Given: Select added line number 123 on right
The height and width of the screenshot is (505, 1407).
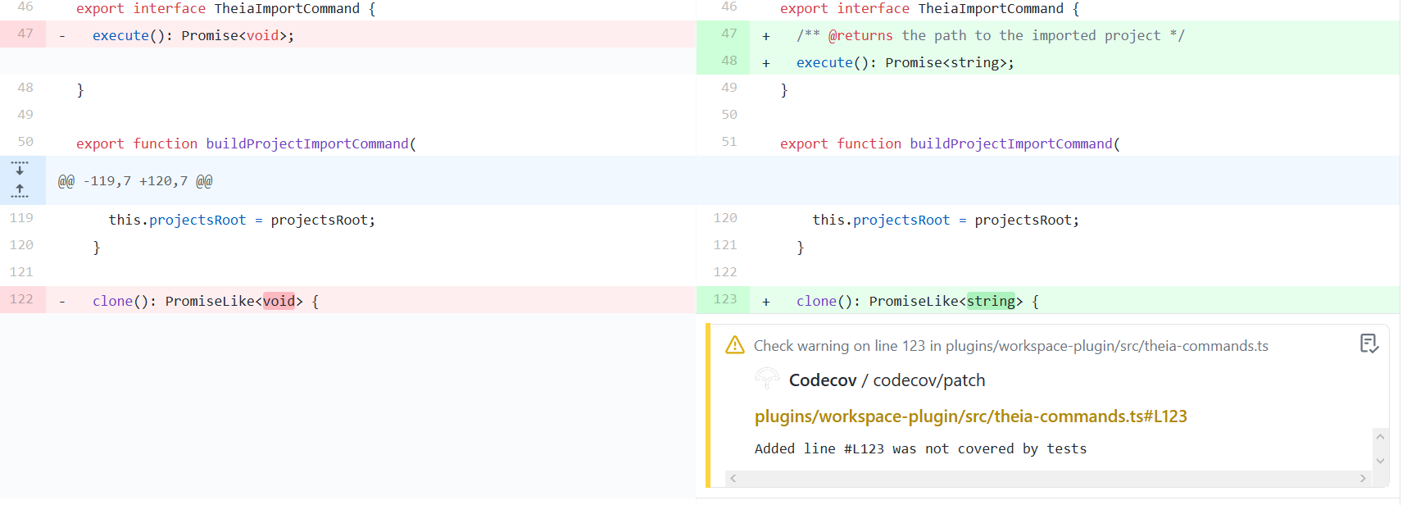Looking at the screenshot, I should (724, 299).
